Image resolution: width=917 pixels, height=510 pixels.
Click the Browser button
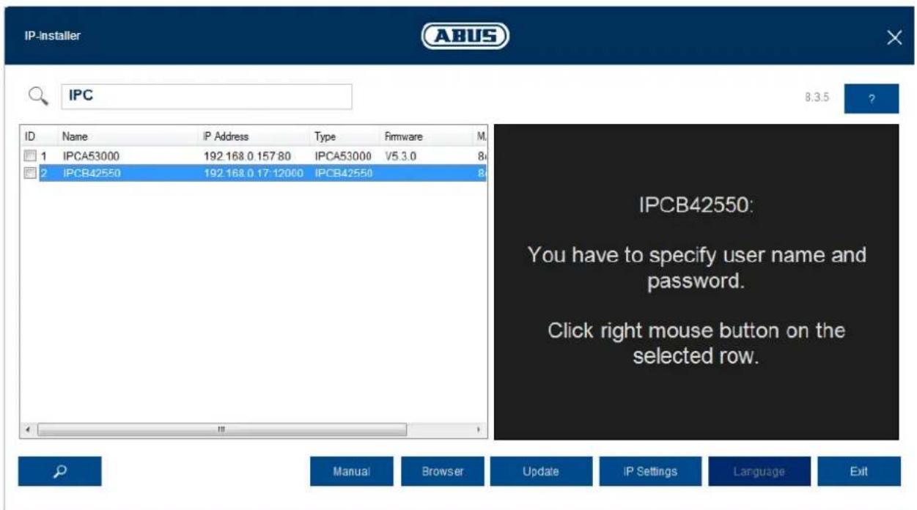443,471
